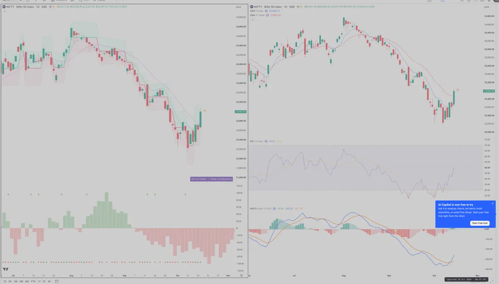This screenshot has width=499, height=284.
Task: Select the MACD close 12 26 9 legend
Action: click(x=261, y=208)
